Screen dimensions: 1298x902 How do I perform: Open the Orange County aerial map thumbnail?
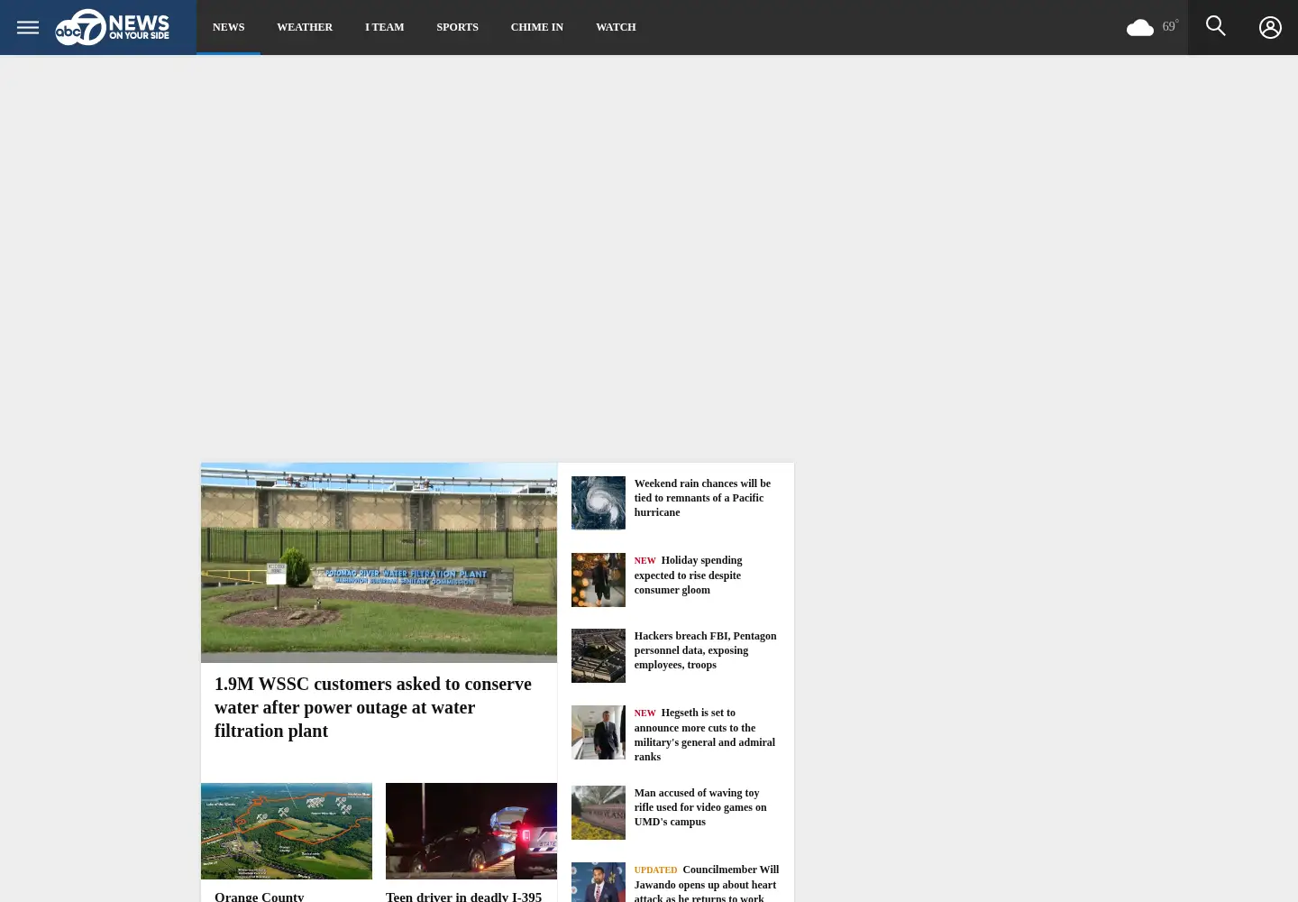click(x=287, y=831)
